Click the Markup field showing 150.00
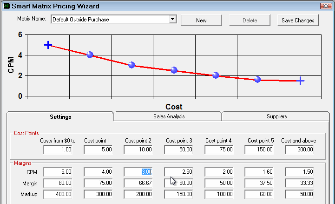Image resolution: width=335 pixels, height=204 pixels. (178, 194)
